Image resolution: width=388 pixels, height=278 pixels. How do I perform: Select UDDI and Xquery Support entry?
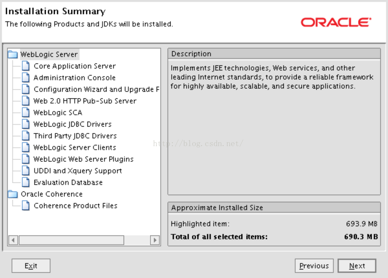pos(78,171)
